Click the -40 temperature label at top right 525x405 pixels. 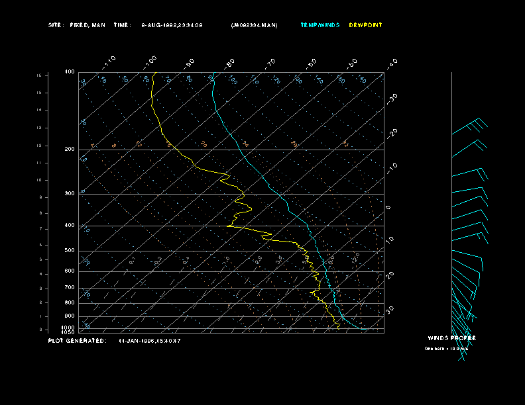pos(392,63)
